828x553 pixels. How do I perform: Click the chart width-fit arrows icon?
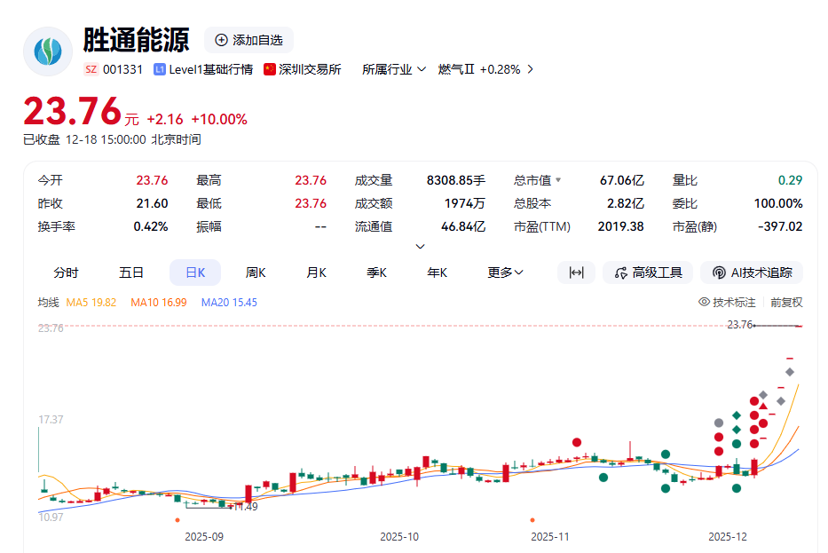pyautogui.click(x=576, y=273)
